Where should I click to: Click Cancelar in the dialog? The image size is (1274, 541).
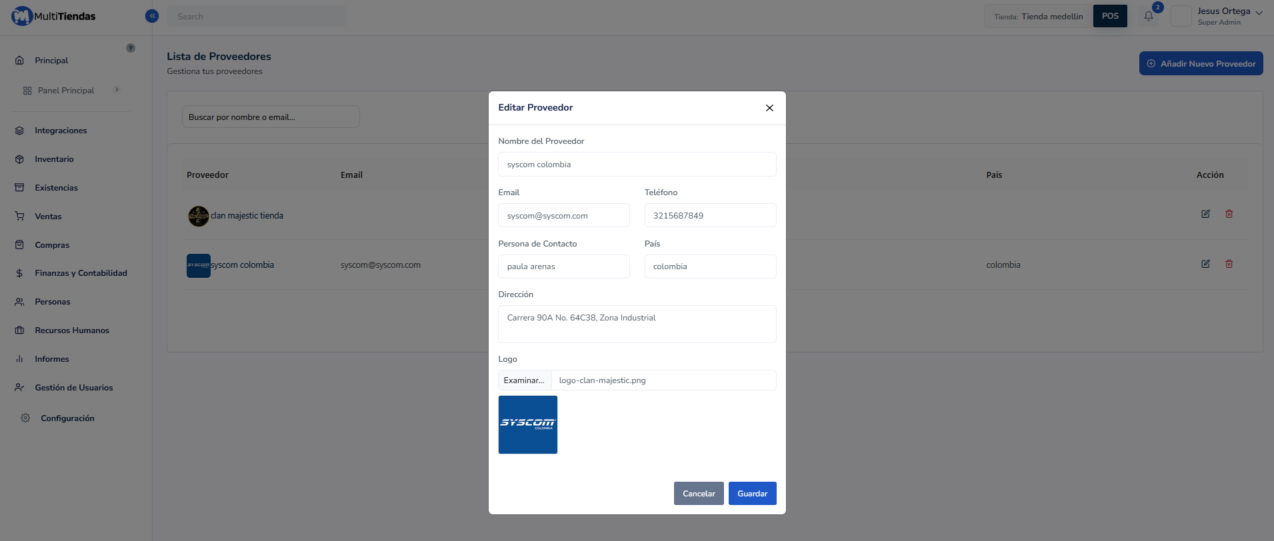(x=699, y=494)
